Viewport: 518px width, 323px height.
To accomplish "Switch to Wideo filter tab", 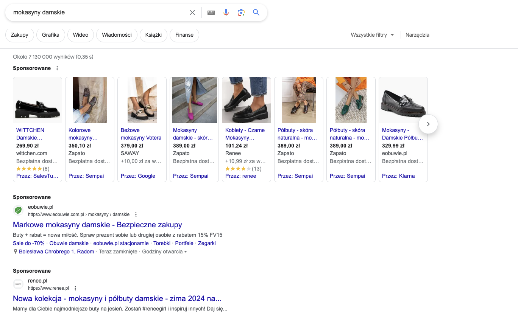I will [x=81, y=35].
